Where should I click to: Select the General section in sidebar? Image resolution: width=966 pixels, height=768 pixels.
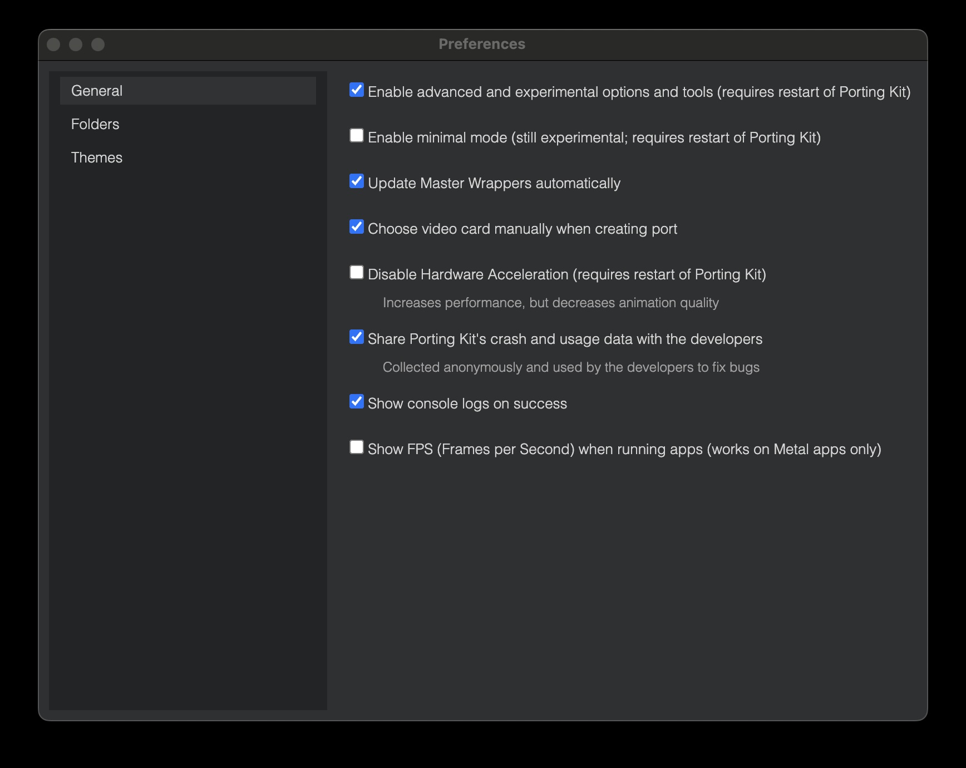[x=97, y=91]
